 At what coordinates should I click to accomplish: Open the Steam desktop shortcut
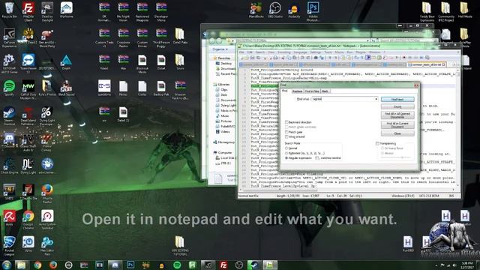click(x=9, y=115)
